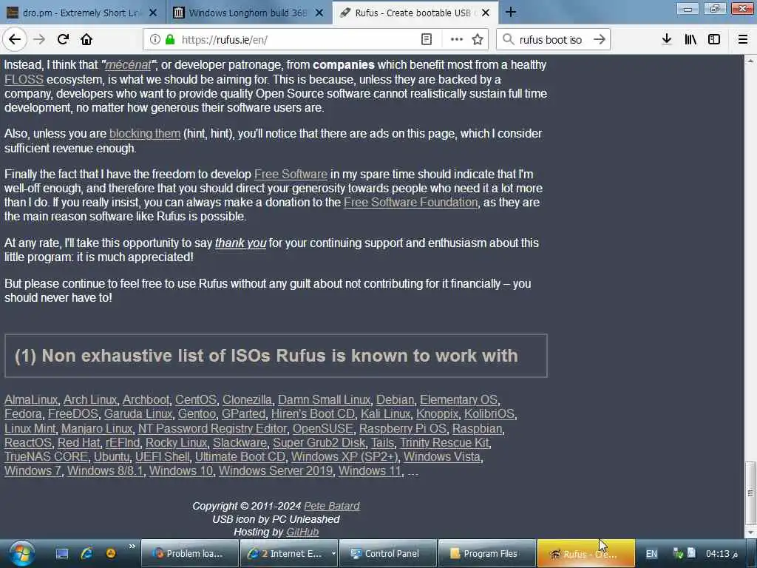This screenshot has width=757, height=568.
Task: Open a new browser tab
Action: point(511,13)
